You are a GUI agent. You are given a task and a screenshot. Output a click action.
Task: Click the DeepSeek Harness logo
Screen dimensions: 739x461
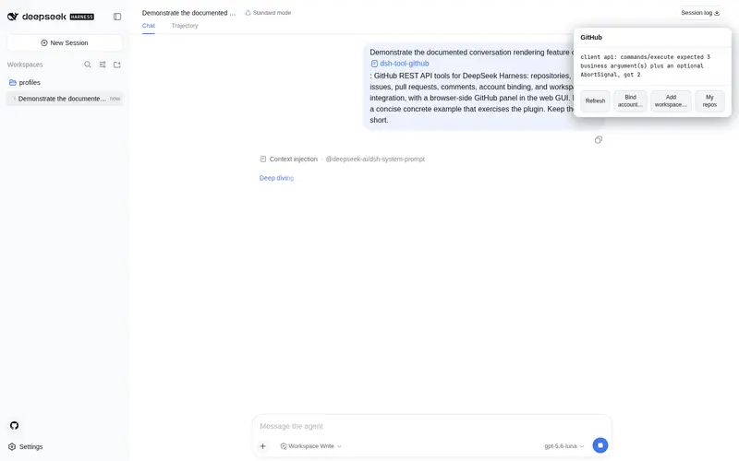pyautogui.click(x=51, y=17)
